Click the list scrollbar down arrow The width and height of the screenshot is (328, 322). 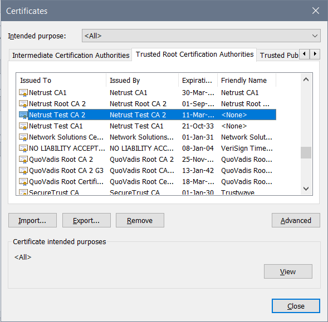click(x=306, y=189)
